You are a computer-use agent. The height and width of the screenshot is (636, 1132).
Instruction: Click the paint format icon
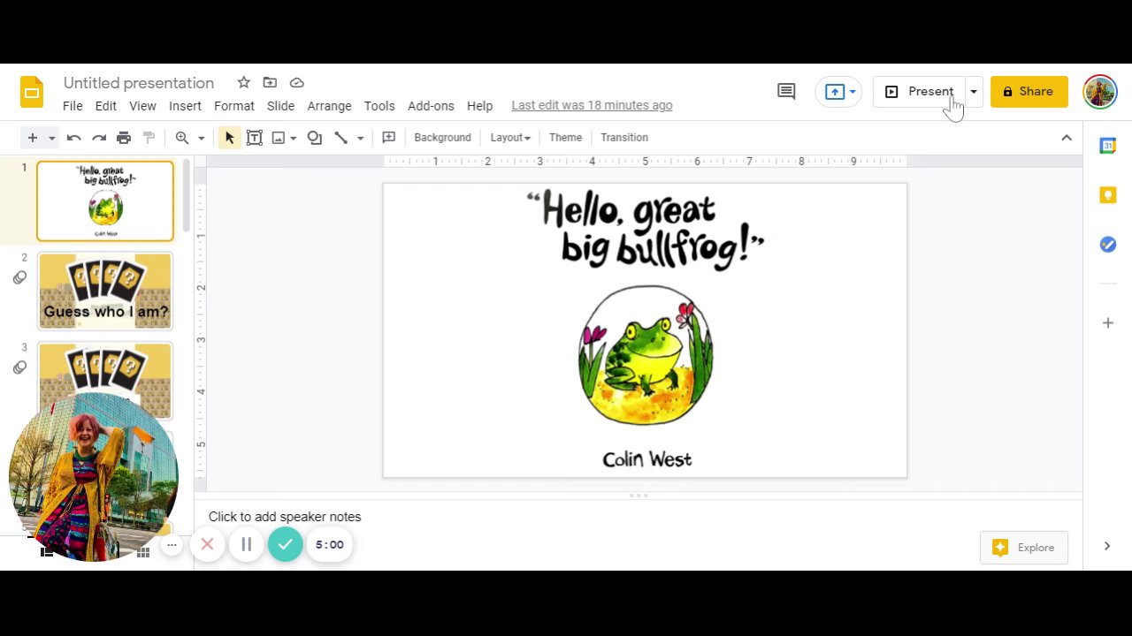pyautogui.click(x=149, y=137)
